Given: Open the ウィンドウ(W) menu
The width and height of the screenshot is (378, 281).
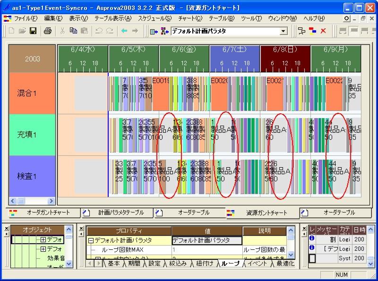Looking at the screenshot, I should (283, 18).
